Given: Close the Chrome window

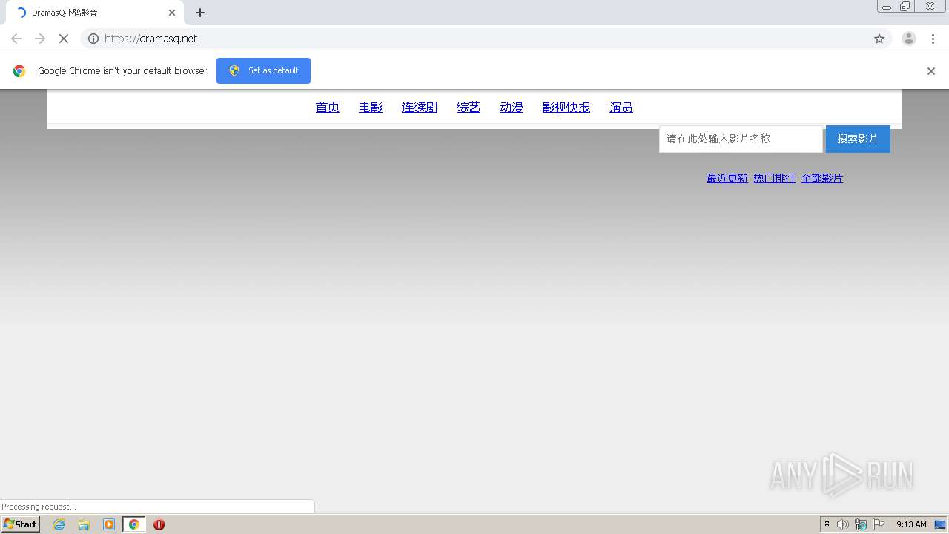Looking at the screenshot, I should pos(930,7).
